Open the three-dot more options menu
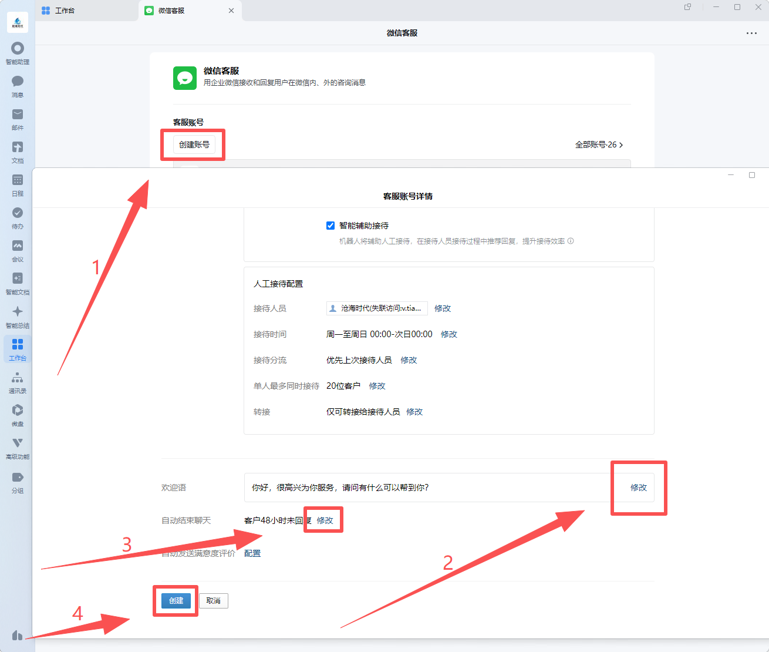 (x=751, y=33)
